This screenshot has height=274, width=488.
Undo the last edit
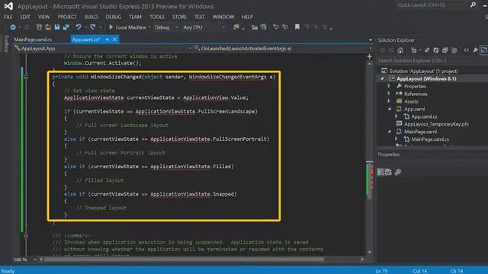pyautogui.click(x=79, y=27)
